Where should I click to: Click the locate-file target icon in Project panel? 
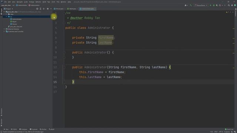pos(37,9)
